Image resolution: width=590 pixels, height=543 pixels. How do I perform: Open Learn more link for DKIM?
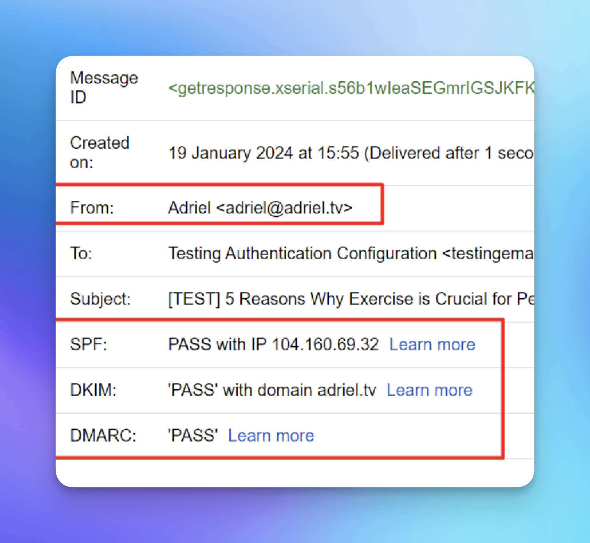coord(429,390)
